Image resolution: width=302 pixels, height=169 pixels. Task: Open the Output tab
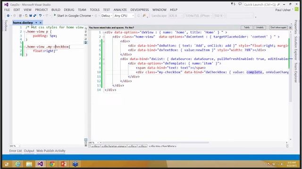coord(29,151)
